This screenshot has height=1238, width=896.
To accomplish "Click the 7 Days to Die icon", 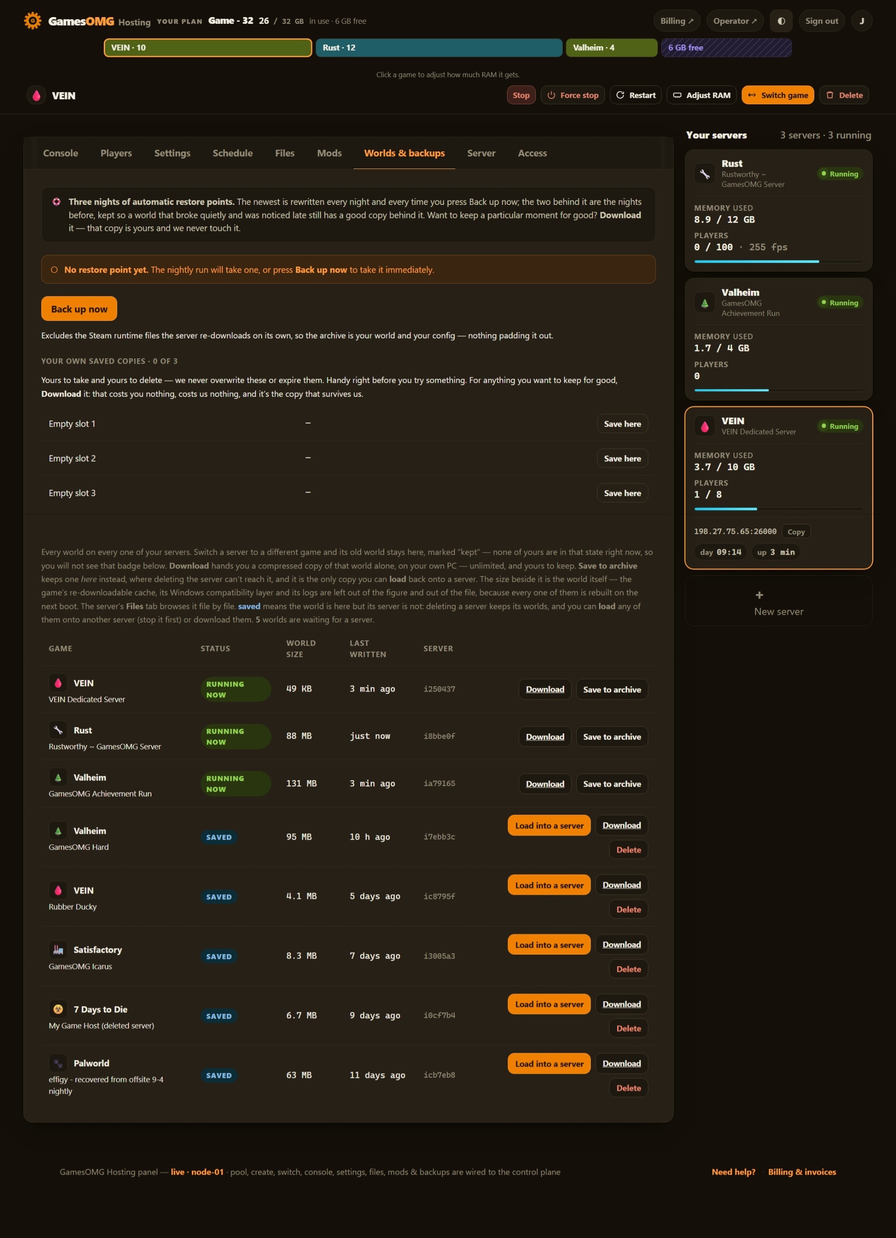I will pos(58,1009).
